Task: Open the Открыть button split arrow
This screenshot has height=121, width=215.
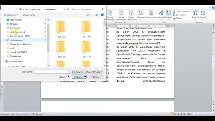Action: [85, 77]
